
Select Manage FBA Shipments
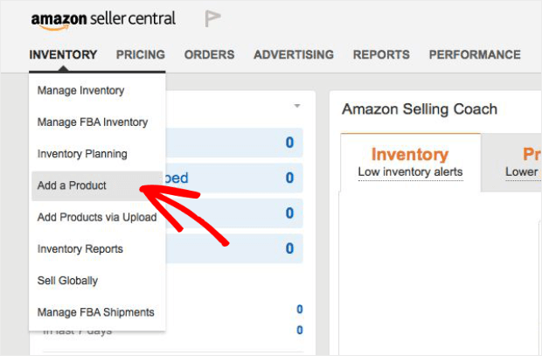coord(96,312)
